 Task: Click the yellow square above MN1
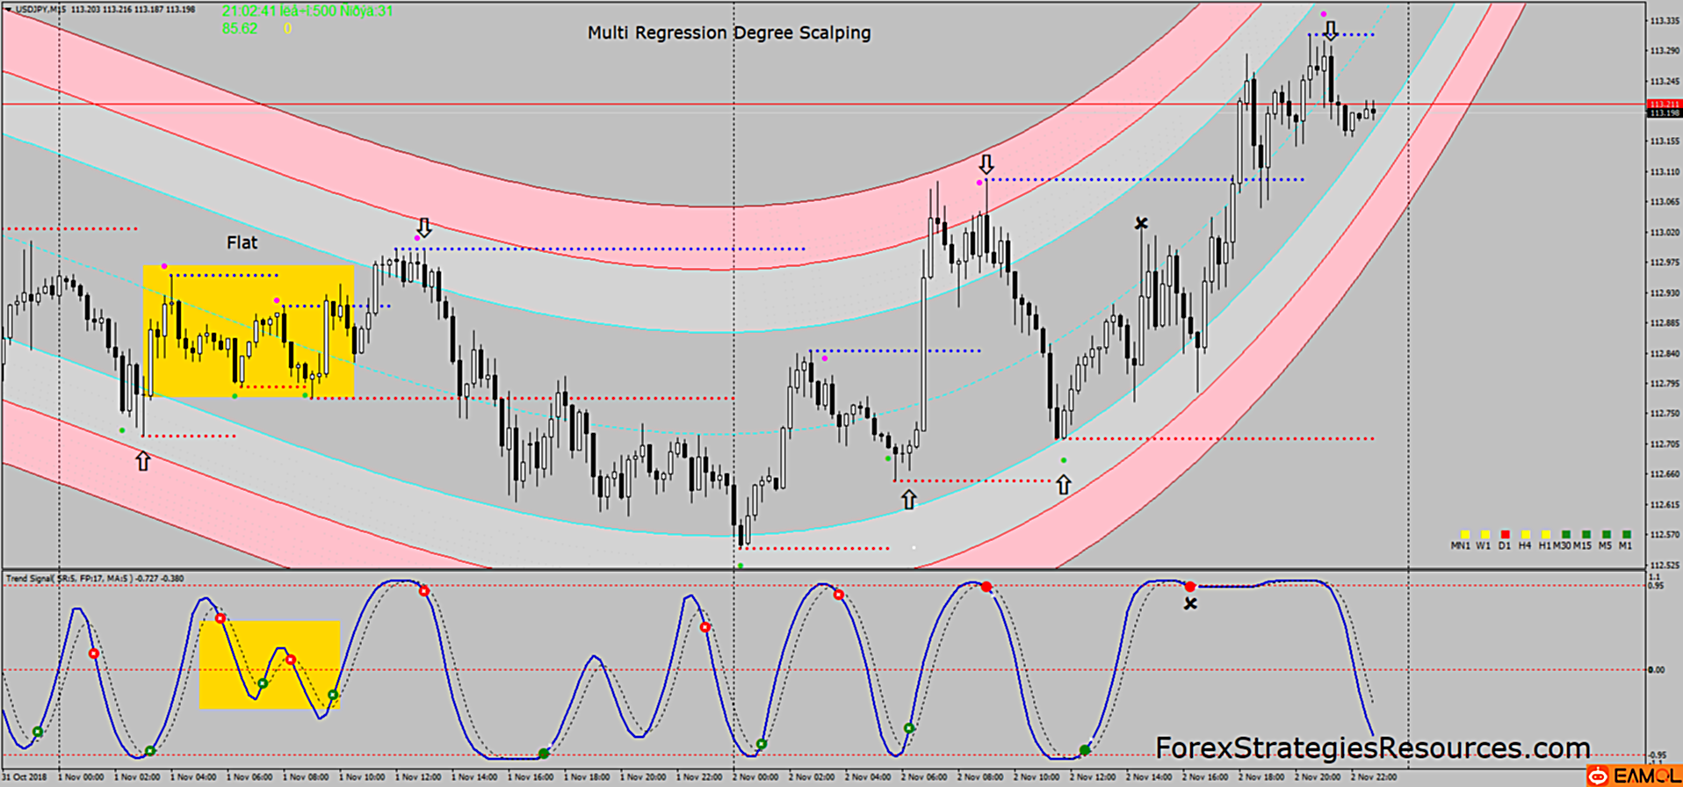(1465, 534)
